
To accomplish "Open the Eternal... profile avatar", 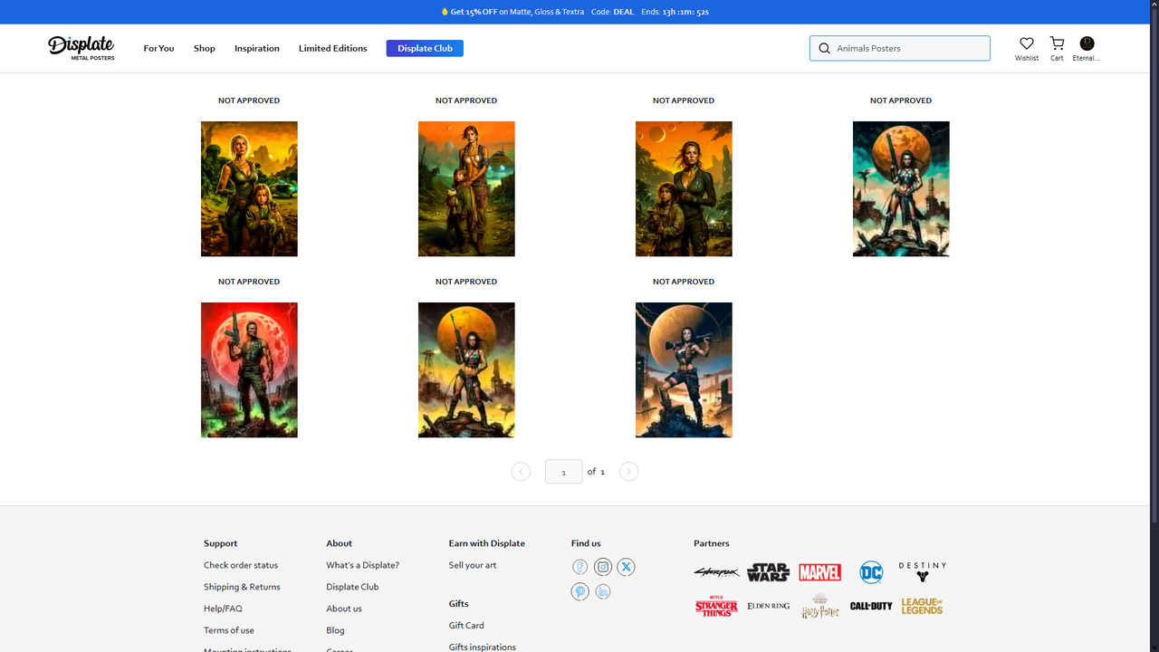I will coord(1087,43).
